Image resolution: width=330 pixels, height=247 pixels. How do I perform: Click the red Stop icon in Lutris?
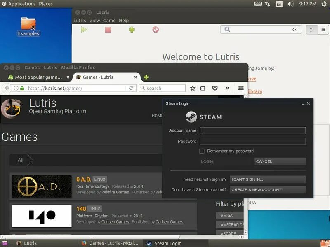(x=107, y=29)
